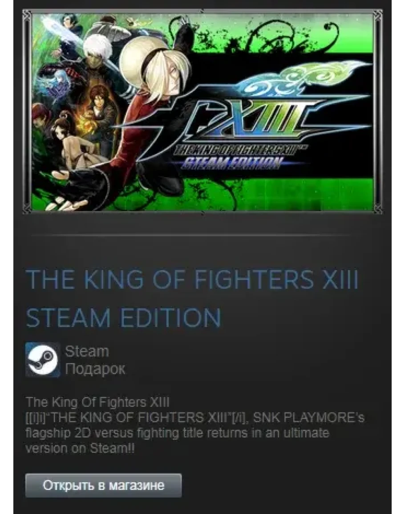Select the Подарок gift label
Image resolution: width=405 pixels, height=514 pixels.
(x=95, y=369)
